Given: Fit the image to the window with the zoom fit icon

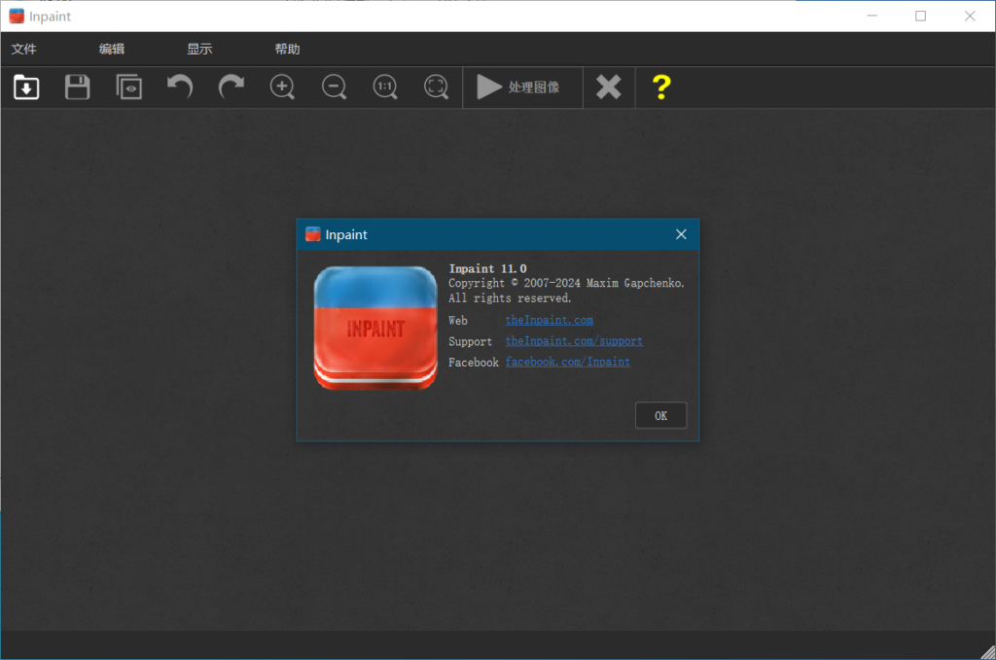Looking at the screenshot, I should pos(437,87).
